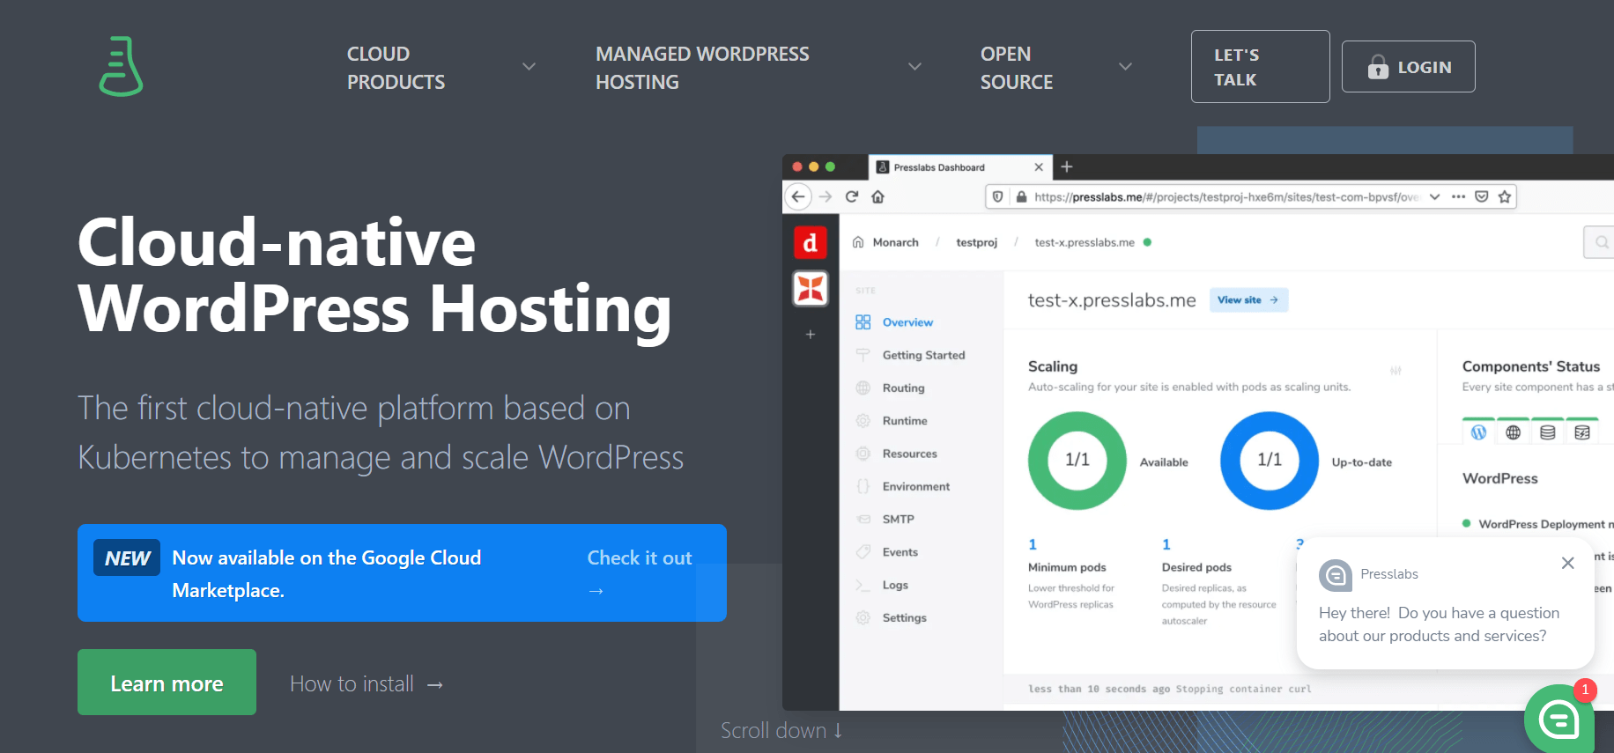This screenshot has height=753, width=1614.
Task: Click the Login button
Action: coord(1408,67)
